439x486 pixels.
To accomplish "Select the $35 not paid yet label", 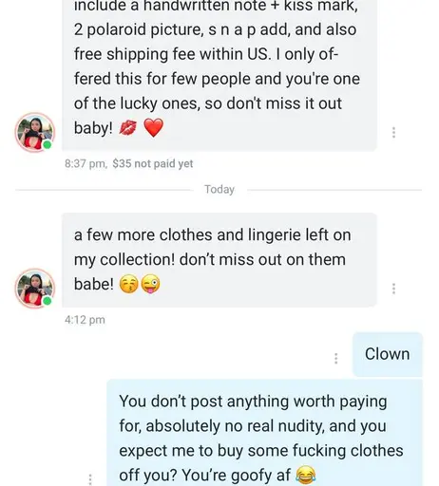I will pyautogui.click(x=153, y=163).
